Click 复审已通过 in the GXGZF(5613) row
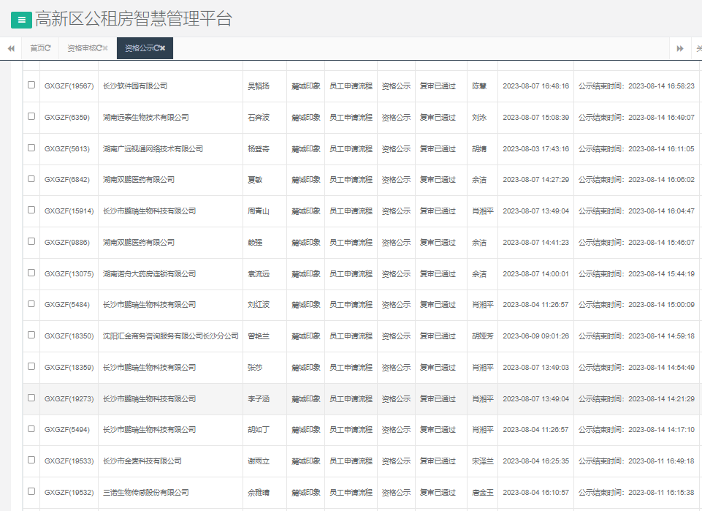The image size is (702, 511). 438,148
